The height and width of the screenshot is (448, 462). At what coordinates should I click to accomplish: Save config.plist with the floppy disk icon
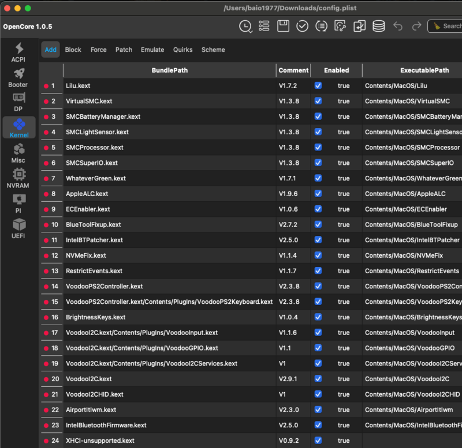tap(283, 26)
